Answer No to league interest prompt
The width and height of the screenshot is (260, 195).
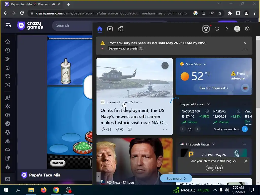(219, 168)
